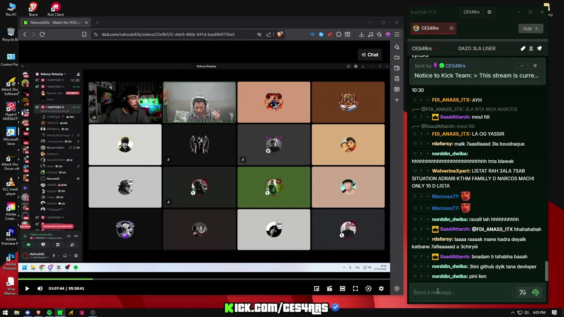The width and height of the screenshot is (564, 317).
Task: Open Reading list book in sidebar
Action: point(397,89)
